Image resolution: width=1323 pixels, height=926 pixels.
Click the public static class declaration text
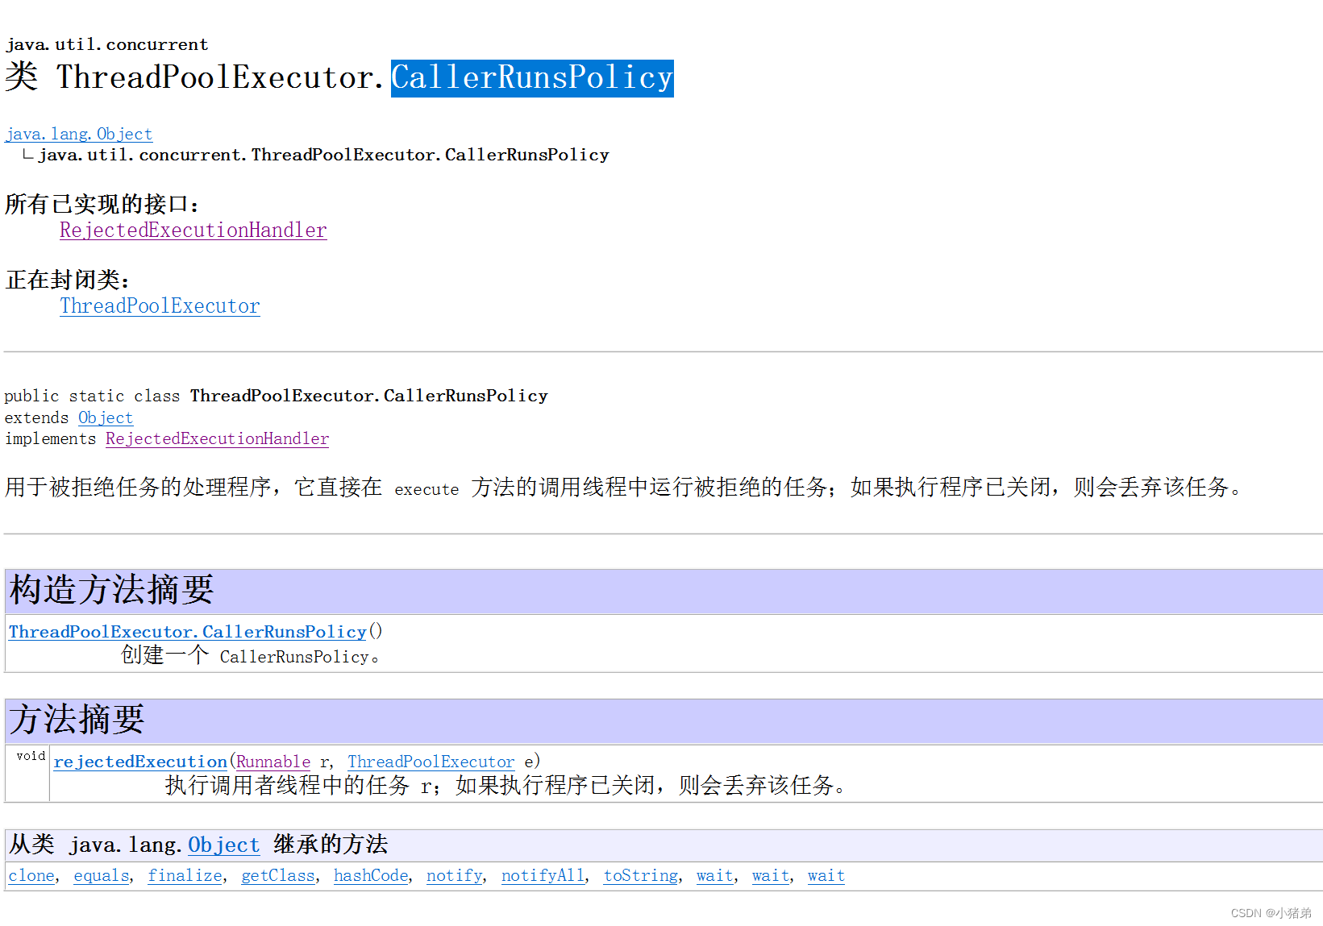276,396
